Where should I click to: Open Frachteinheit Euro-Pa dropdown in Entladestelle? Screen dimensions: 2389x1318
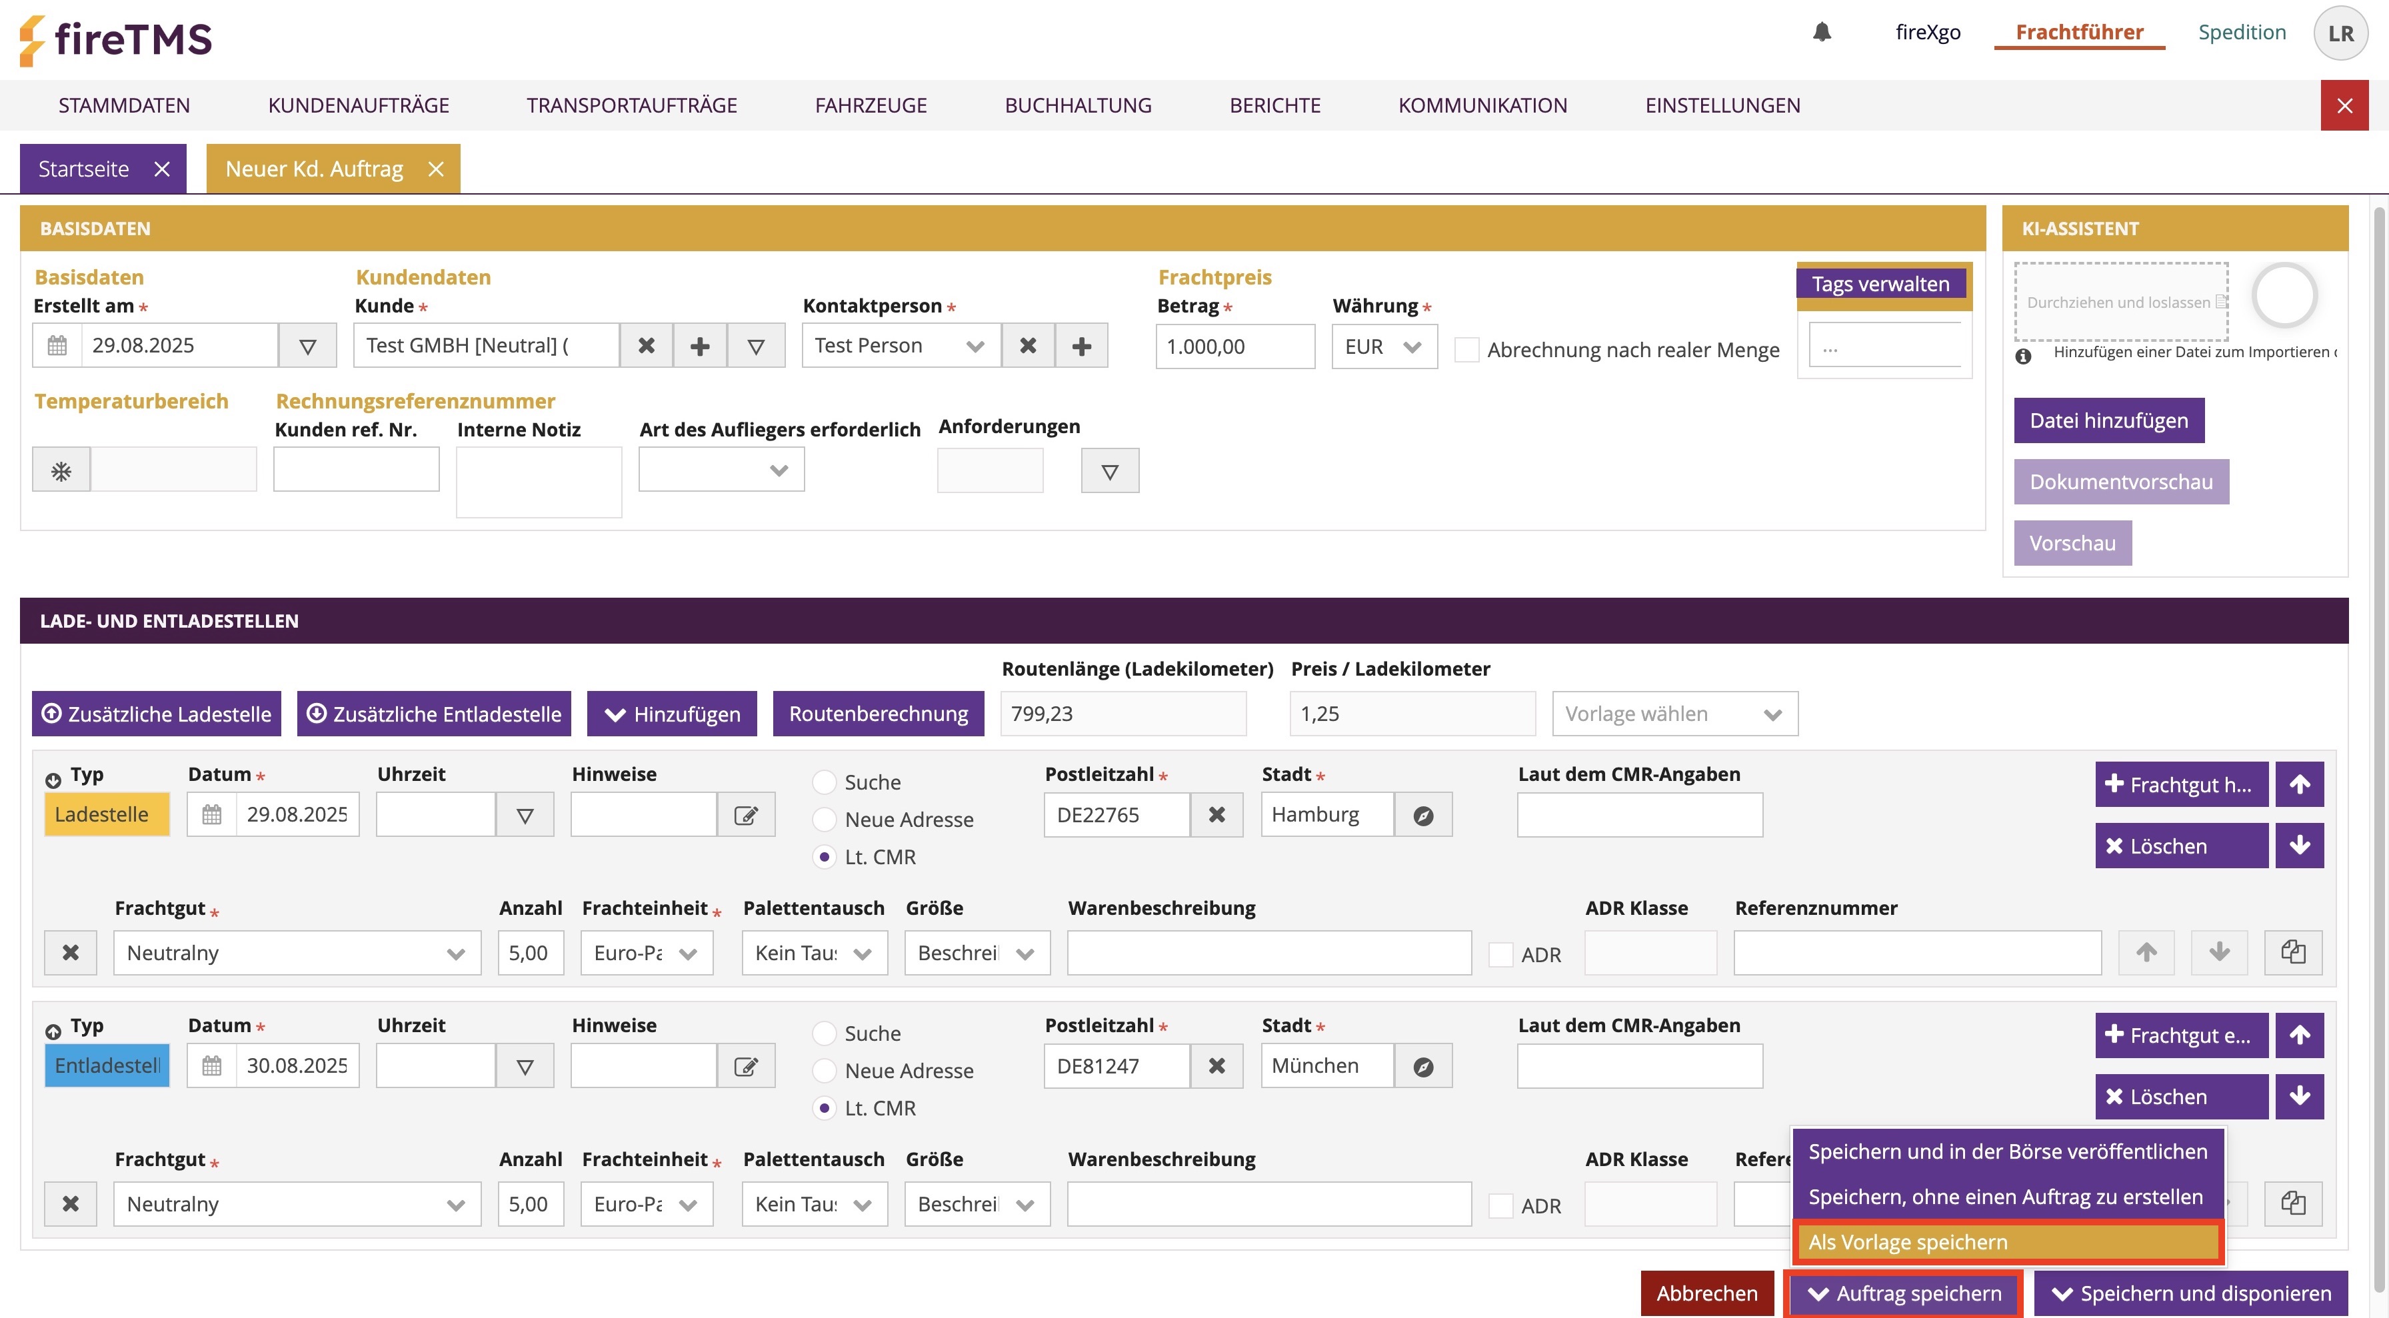point(647,1204)
